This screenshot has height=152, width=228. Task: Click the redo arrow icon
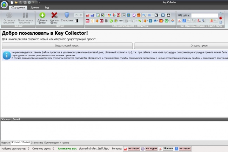pyautogui.click(x=81, y=15)
